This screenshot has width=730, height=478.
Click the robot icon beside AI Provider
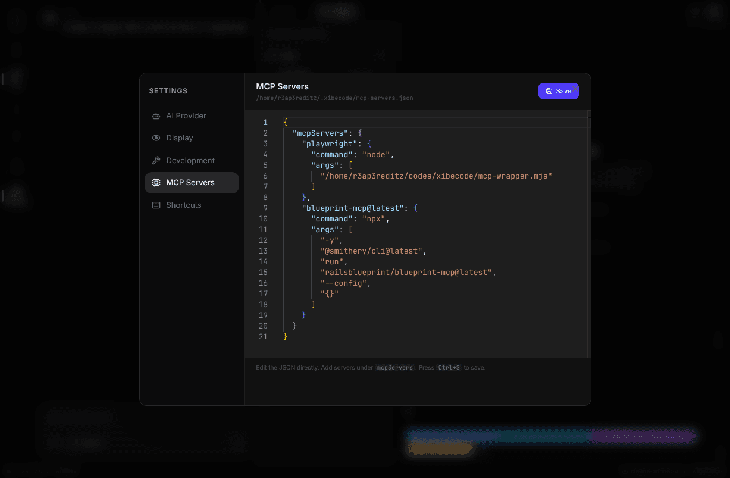click(x=155, y=115)
